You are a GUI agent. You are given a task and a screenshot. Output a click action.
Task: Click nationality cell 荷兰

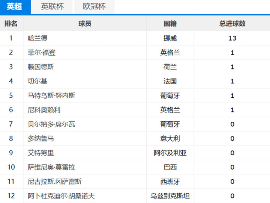click(x=170, y=67)
